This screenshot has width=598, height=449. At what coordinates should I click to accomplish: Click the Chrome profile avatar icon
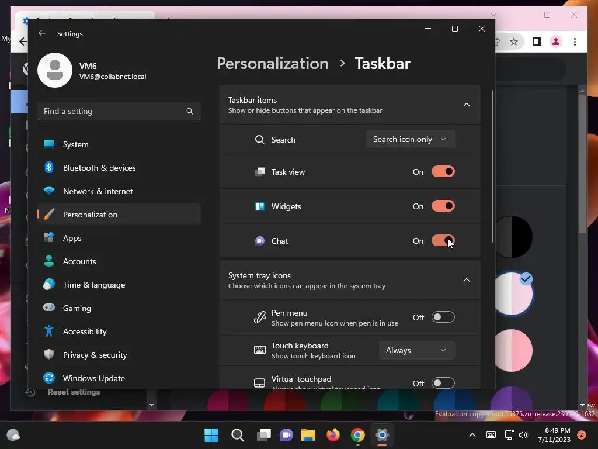[556, 42]
